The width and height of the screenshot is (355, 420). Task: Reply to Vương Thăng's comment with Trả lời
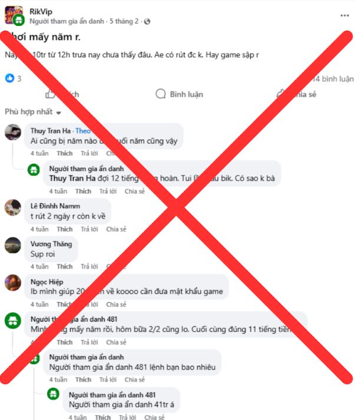(x=89, y=266)
